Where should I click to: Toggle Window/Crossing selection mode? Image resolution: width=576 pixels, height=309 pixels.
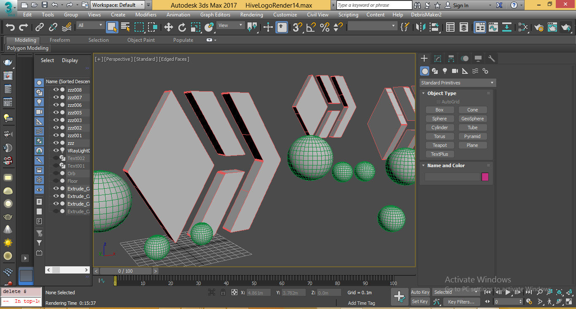tap(153, 27)
